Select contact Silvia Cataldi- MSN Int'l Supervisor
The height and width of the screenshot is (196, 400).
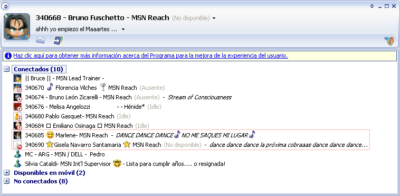point(68,164)
